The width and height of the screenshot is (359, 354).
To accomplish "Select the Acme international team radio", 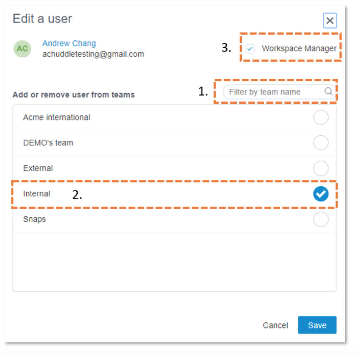I will (321, 117).
